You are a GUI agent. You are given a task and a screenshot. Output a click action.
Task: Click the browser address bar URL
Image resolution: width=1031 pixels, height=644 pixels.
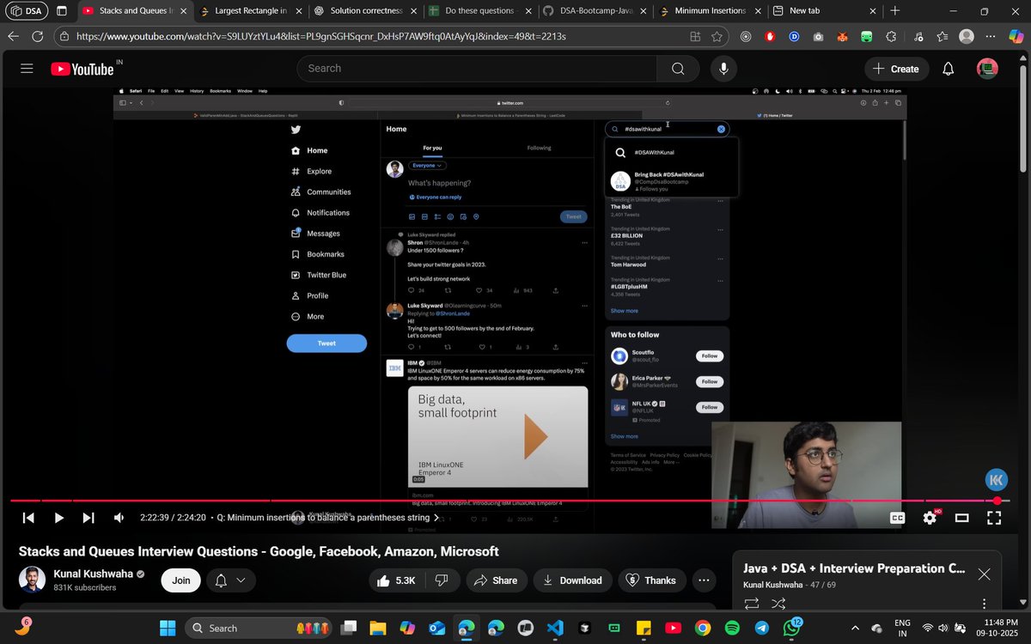321,37
